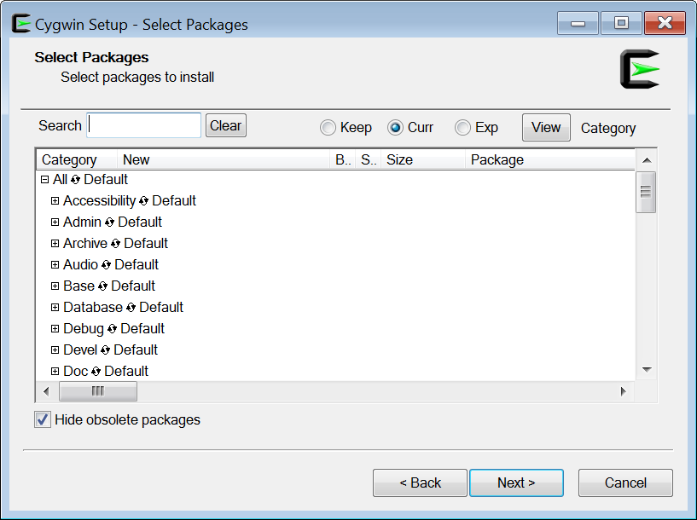Click the scroll left arrow
Screen dimensions: 697x520
coord(46,391)
